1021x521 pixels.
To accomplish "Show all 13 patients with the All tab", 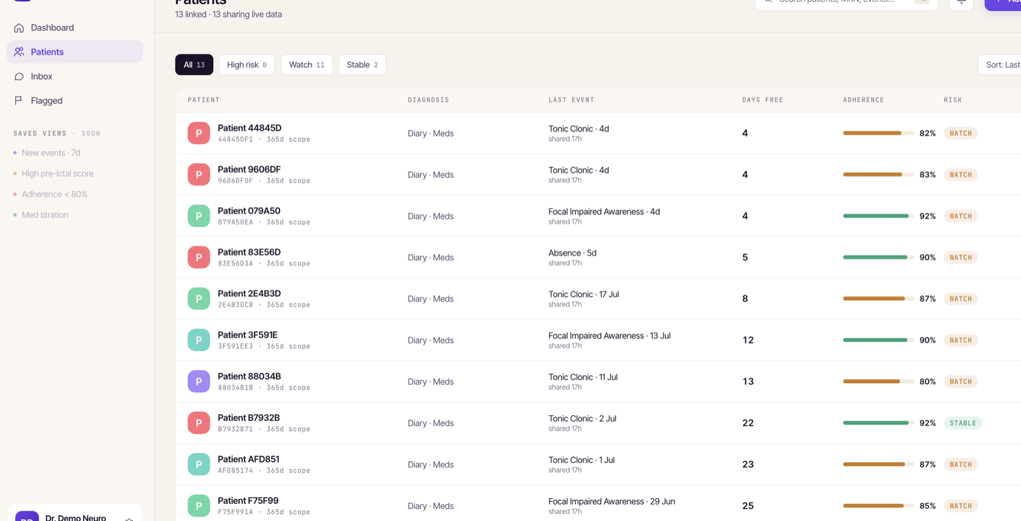I will [194, 65].
